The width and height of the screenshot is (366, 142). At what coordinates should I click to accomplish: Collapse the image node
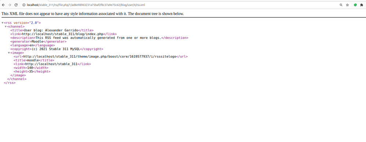(x=9, y=53)
